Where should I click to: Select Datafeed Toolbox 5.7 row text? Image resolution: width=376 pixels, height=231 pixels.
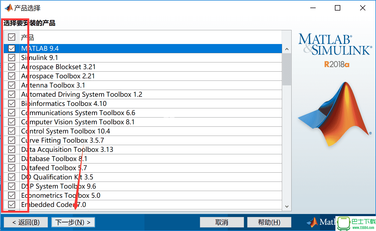click(54, 168)
